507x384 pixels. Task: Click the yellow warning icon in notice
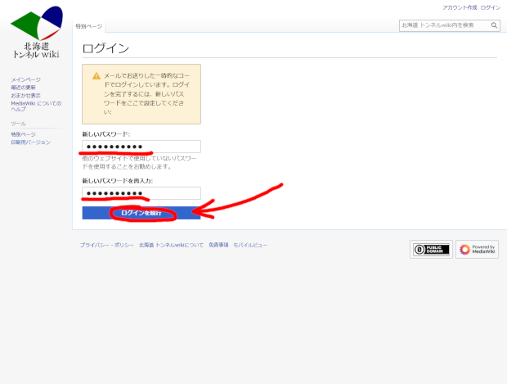(x=96, y=75)
